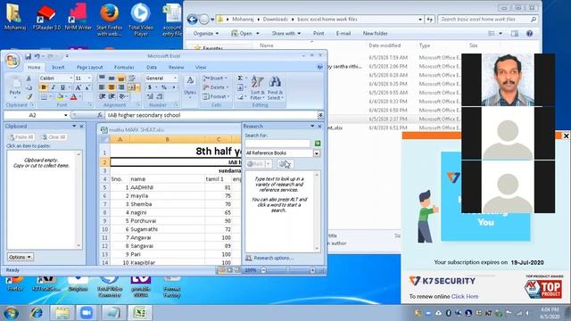Expand Format cells dropdown in ribbon

click(228, 96)
